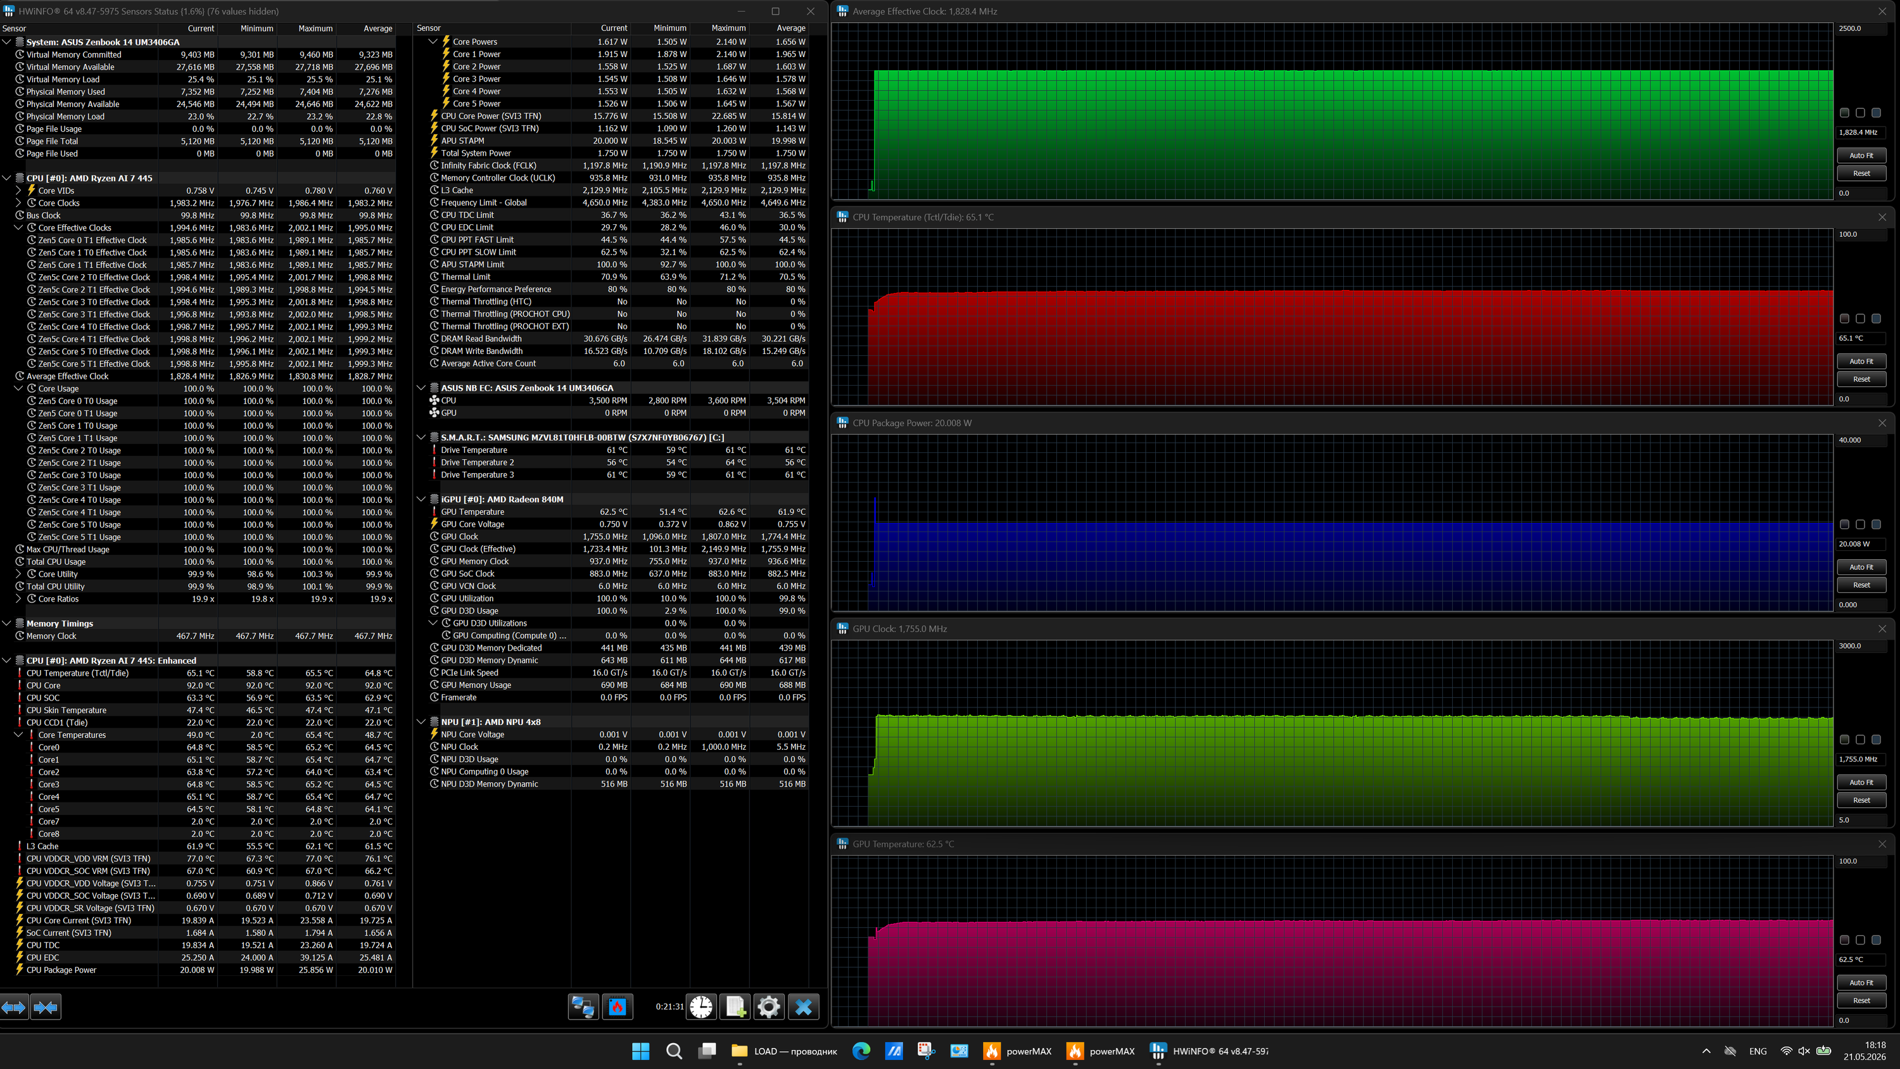1900x1069 pixels.
Task: Click the 2500.0 maximum scale field
Action: (x=1861, y=28)
